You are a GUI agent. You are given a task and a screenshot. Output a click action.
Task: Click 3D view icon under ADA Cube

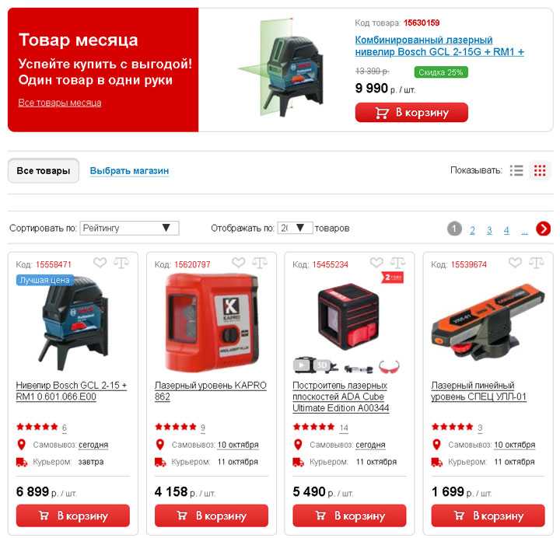coord(323,365)
